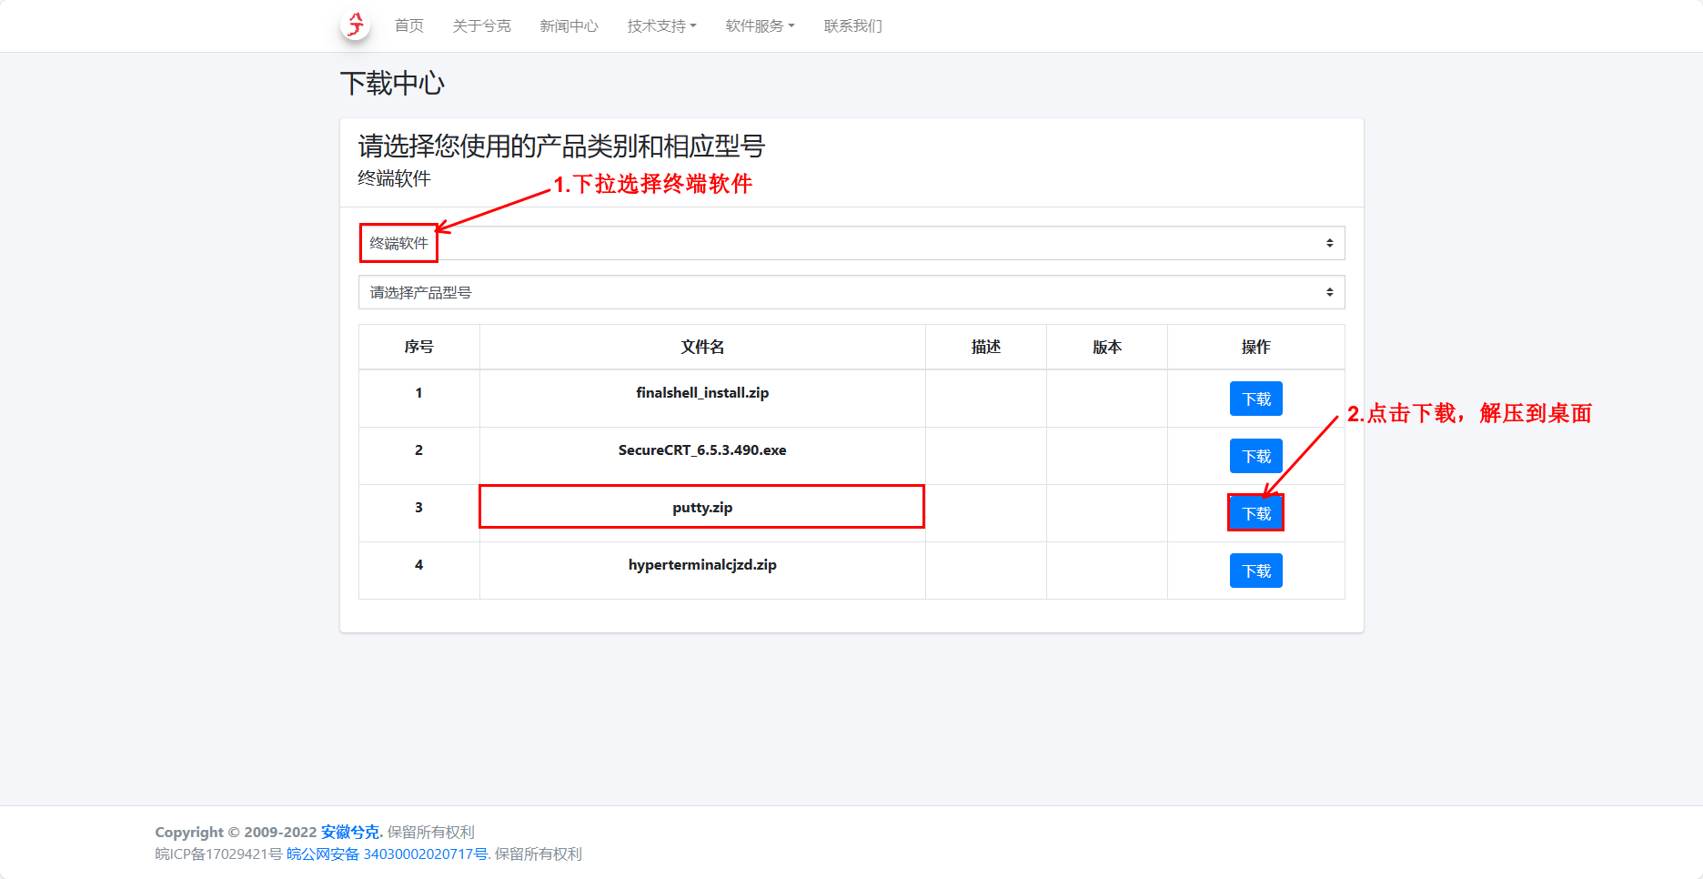
Task: Click the 操作 column header
Action: pyautogui.click(x=1255, y=347)
